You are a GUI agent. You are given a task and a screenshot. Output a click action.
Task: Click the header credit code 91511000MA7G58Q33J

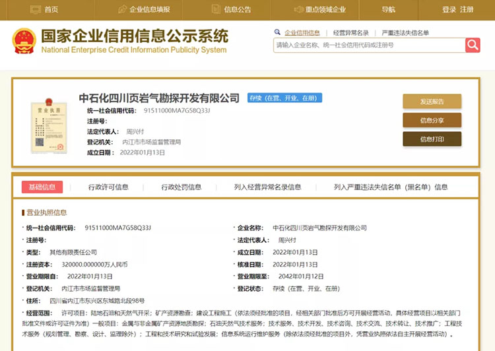(x=177, y=110)
